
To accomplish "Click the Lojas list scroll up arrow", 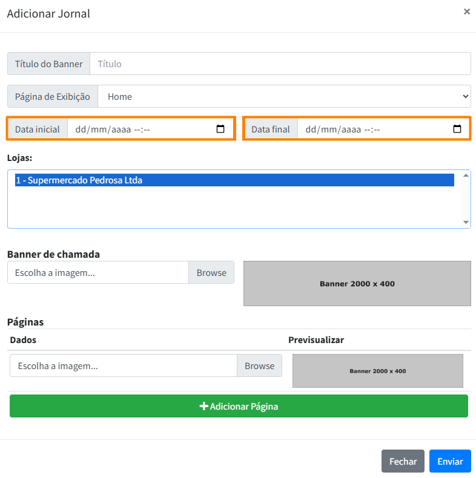I will (466, 175).
